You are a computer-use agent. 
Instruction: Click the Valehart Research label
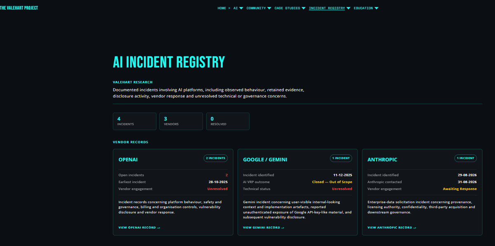(x=132, y=82)
